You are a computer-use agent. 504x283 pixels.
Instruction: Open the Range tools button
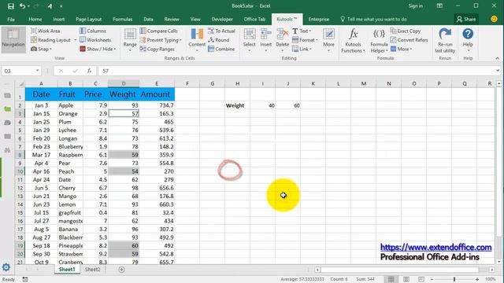(130, 40)
